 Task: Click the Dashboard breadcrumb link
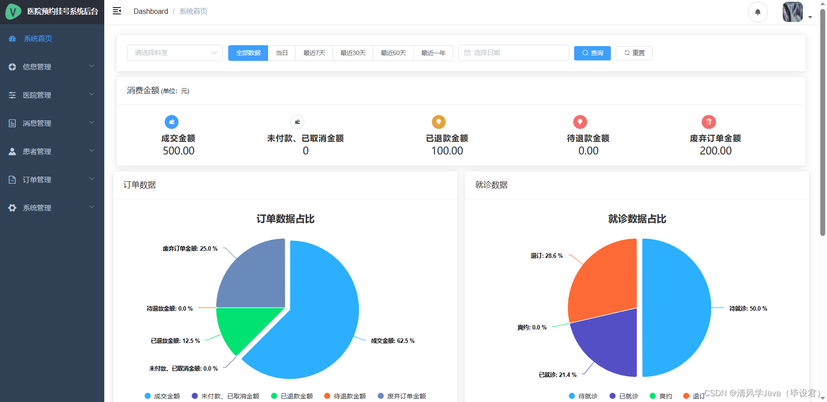tap(151, 11)
